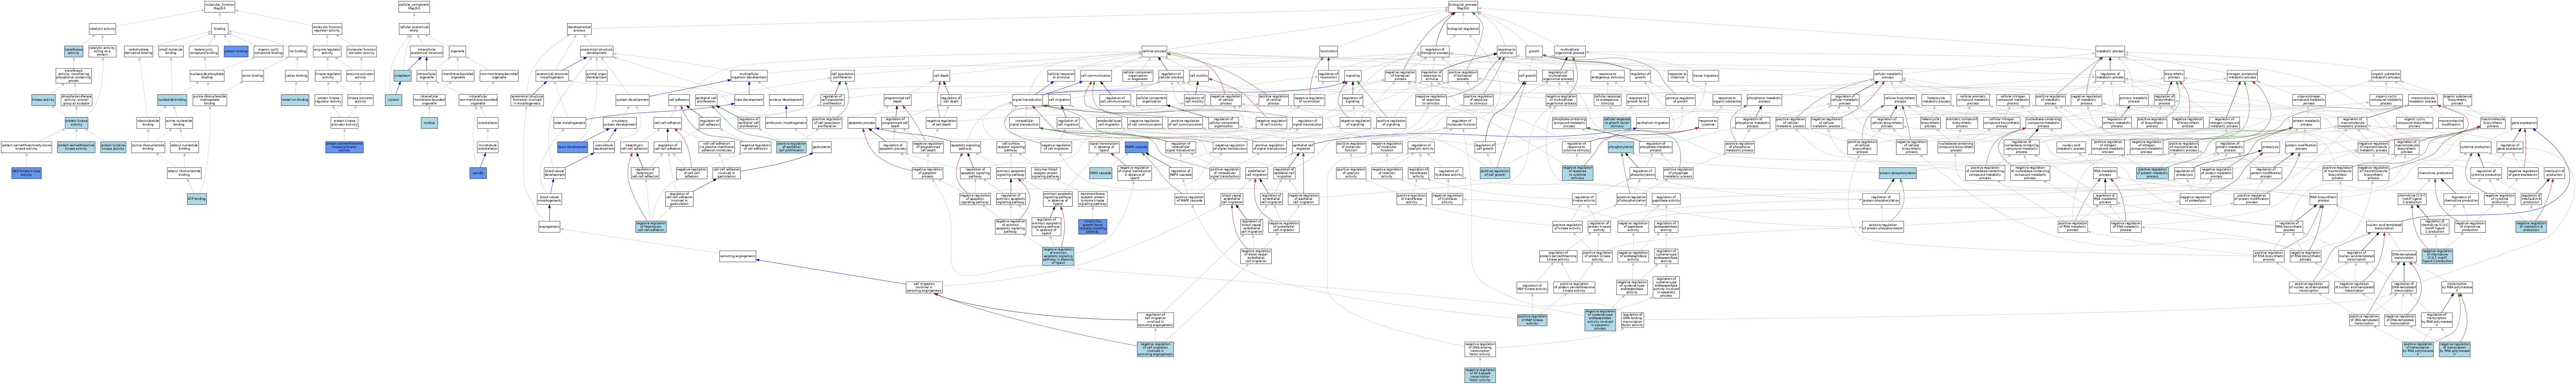Select the nucleus node
Screen dimensions: 2576x384
(x=429, y=123)
